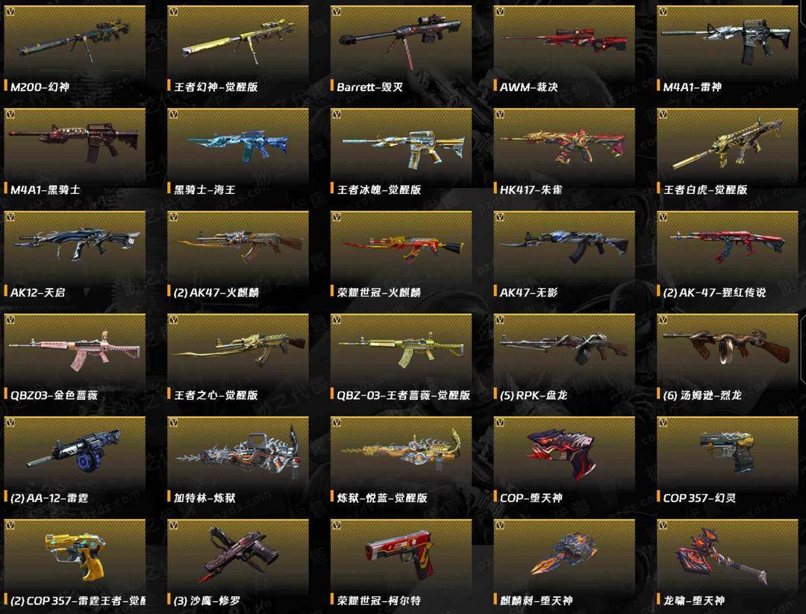Image resolution: width=806 pixels, height=614 pixels.
Task: Select the AK47-无影 rifle icon
Action: 564,245
